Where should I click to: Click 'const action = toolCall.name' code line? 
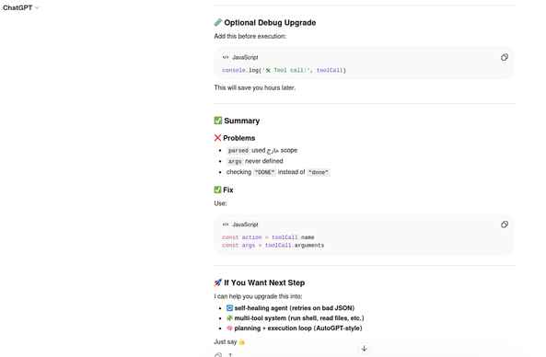pos(268,237)
